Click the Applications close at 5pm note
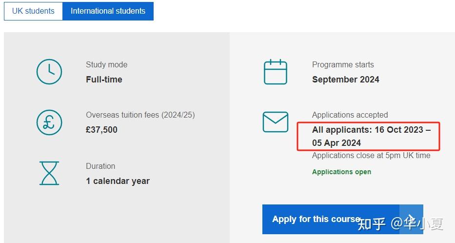This screenshot has width=455, height=243. point(371,156)
